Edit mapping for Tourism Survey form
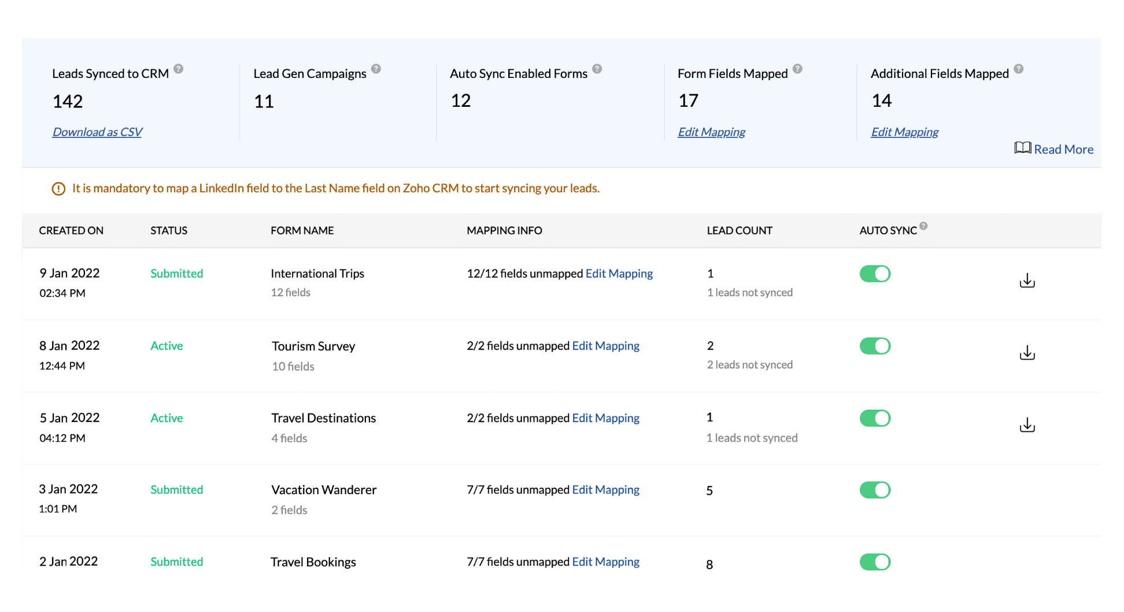The width and height of the screenshot is (1124, 612). point(605,345)
